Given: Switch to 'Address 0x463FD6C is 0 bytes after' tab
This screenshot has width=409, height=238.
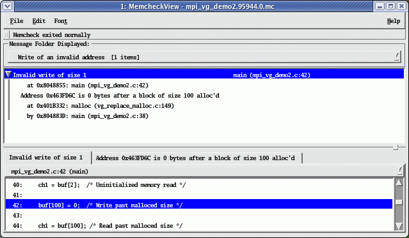Looking at the screenshot, I should tap(196, 158).
